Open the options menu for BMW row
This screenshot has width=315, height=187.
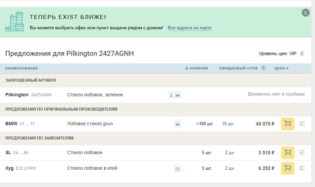coord(302,124)
